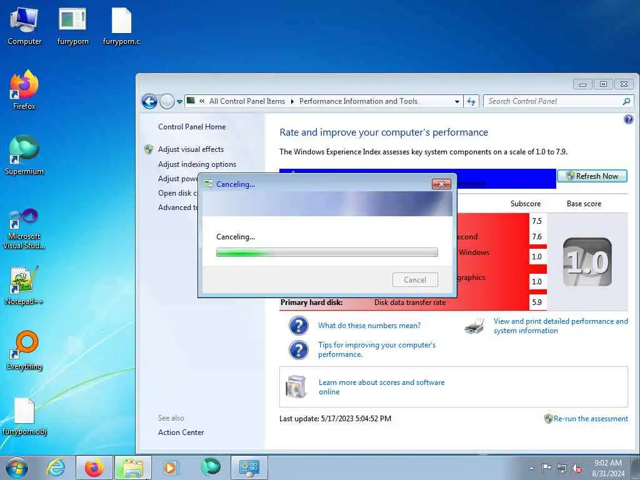Viewport: 640px width, 480px height.
Task: Refresh the Control Panel address bar
Action: [x=471, y=102]
